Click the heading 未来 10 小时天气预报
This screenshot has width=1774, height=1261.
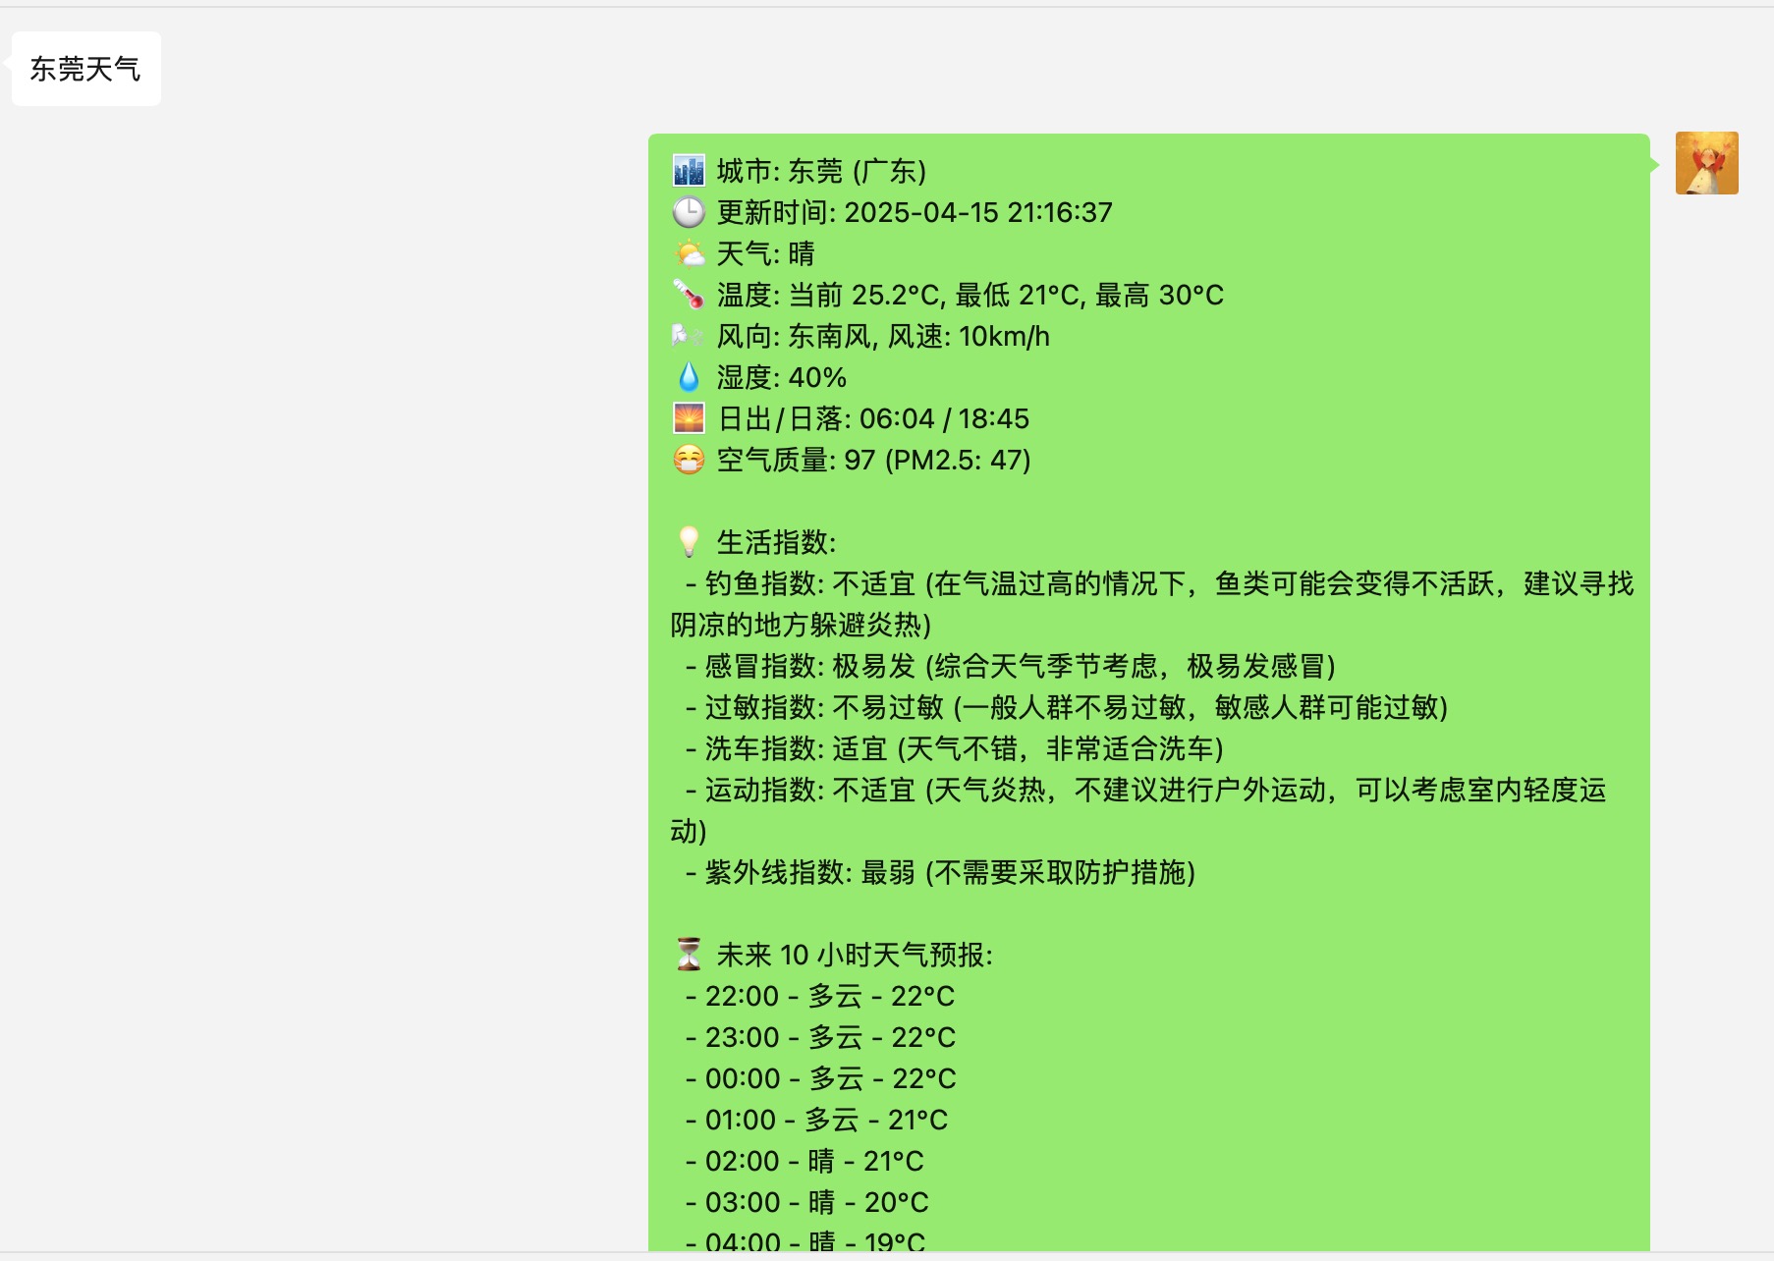pos(855,955)
